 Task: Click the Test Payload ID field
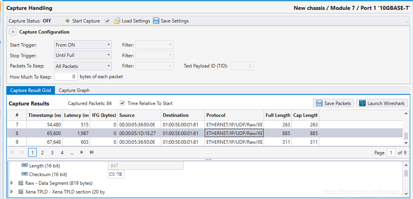[242, 66]
